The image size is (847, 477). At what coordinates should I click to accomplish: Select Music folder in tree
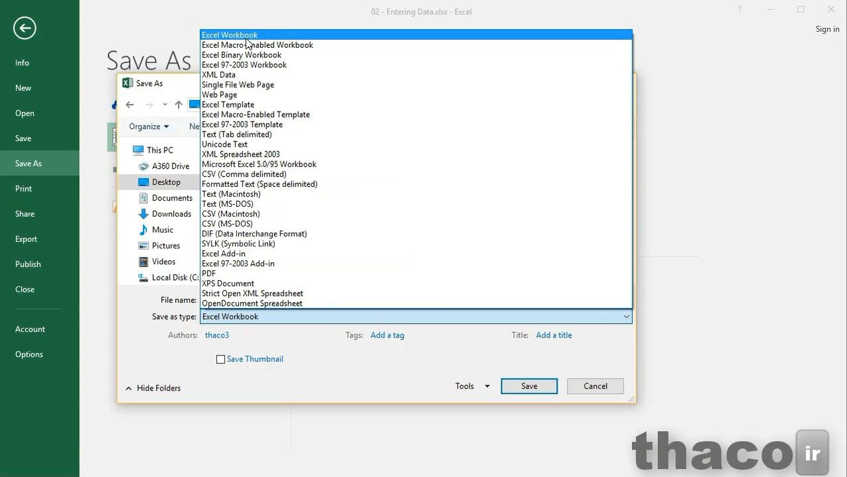163,230
